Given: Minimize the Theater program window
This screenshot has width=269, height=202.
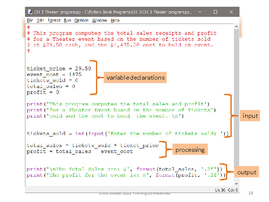Looking at the screenshot, I should [x=200, y=12].
